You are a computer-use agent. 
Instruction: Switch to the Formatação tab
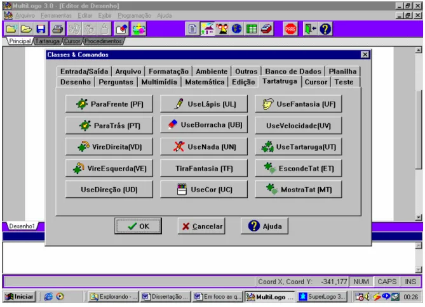pos(168,72)
